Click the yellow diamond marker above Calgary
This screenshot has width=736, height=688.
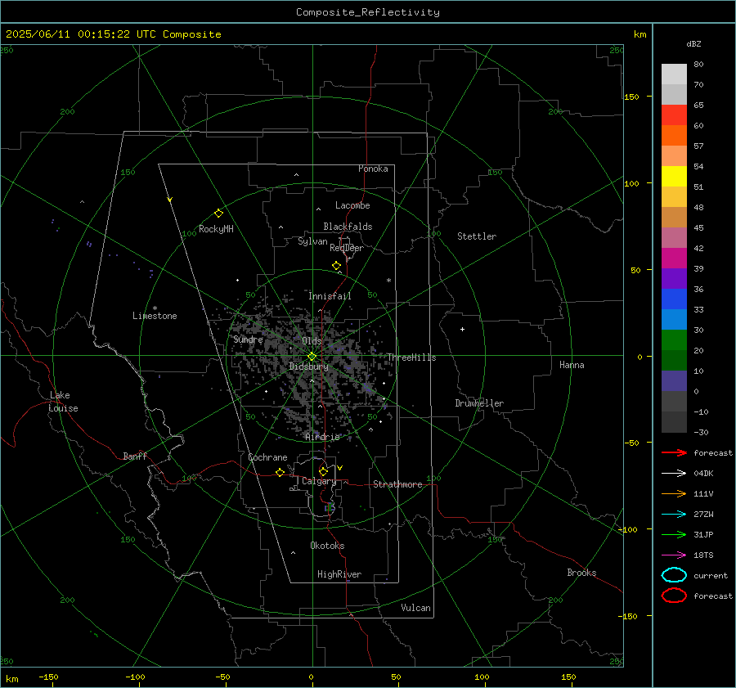(x=323, y=471)
